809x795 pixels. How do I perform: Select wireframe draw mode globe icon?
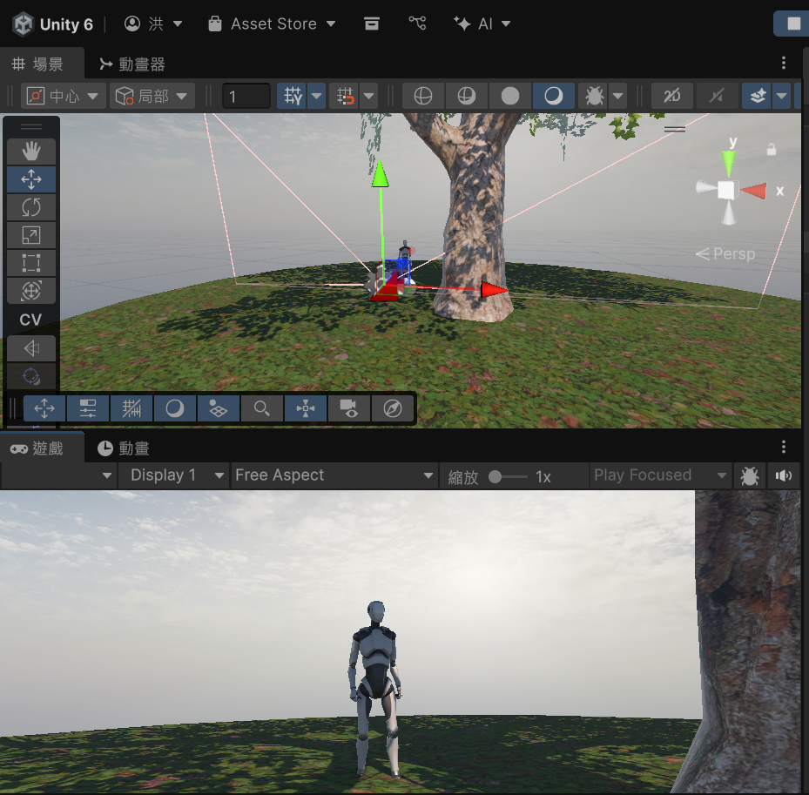point(423,96)
